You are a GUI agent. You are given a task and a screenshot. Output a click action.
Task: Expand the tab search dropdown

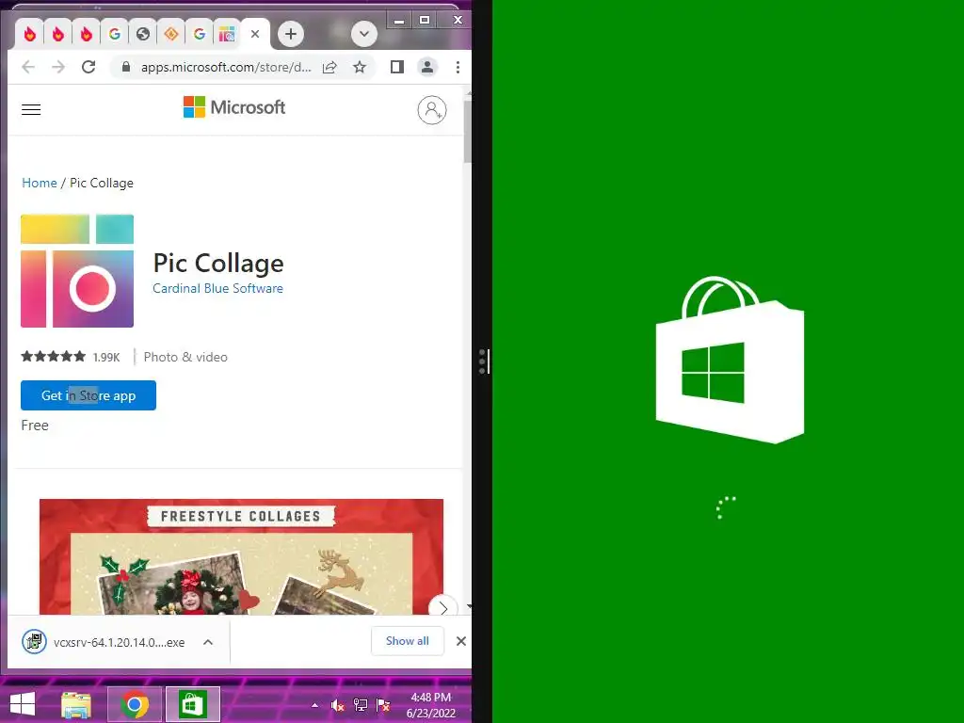[x=364, y=34]
